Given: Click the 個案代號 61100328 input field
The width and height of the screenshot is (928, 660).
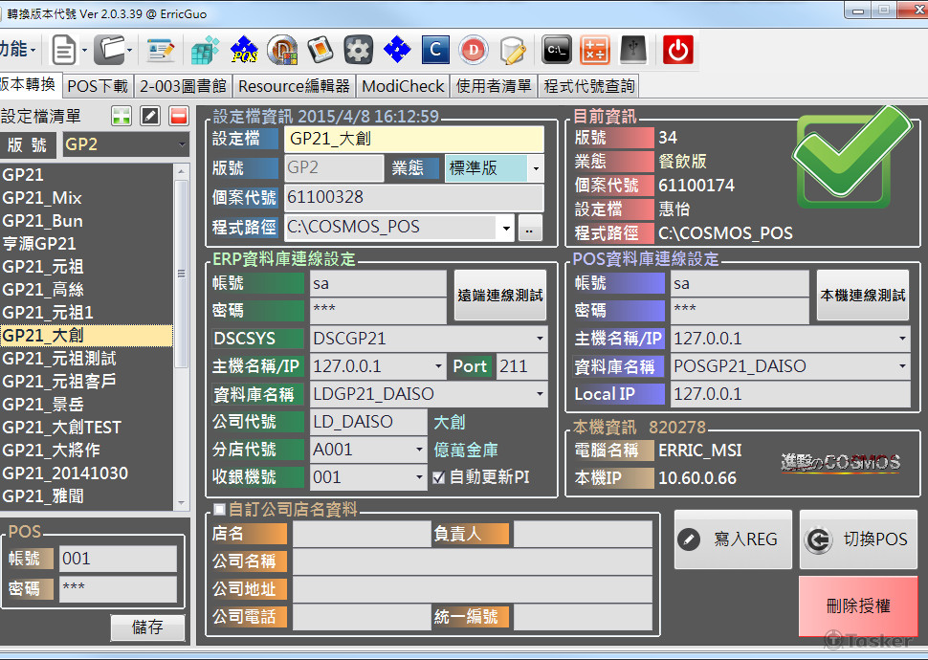Looking at the screenshot, I should [413, 197].
